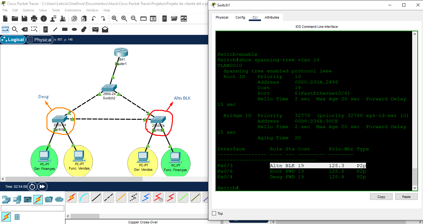Zoom out of the workspace
This screenshot has width=423, height=224.
[x=134, y=19]
